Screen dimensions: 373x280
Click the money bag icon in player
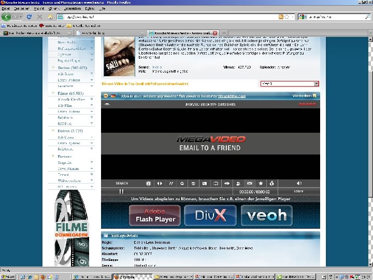pos(272,183)
